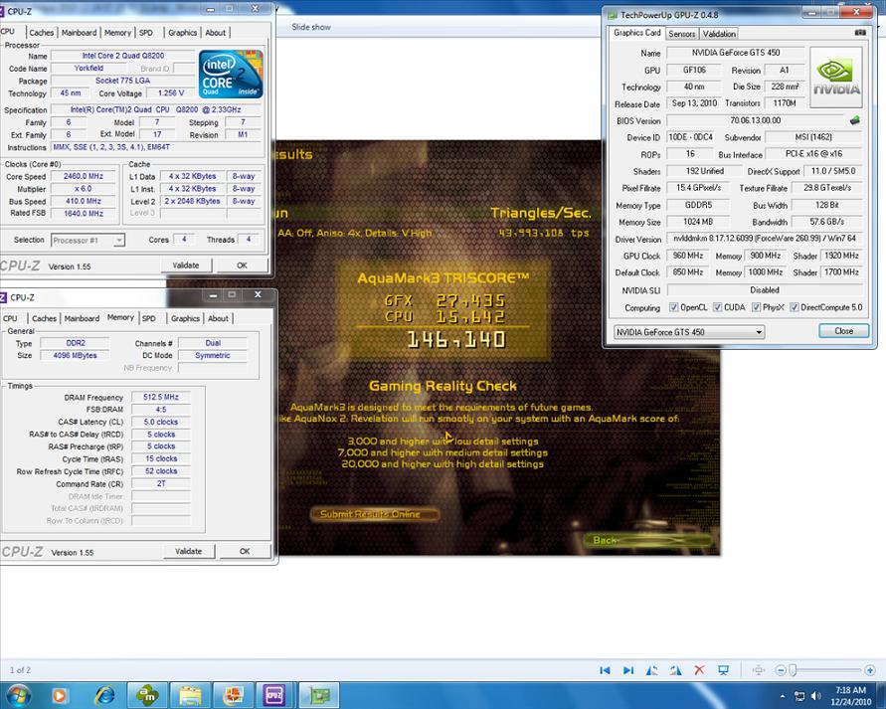The width and height of the screenshot is (886, 709).
Task: Click the BIOS Version field 70.06.13.00.00
Action: [x=756, y=120]
